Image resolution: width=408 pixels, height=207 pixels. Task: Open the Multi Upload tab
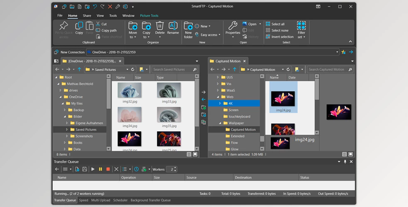(101, 200)
